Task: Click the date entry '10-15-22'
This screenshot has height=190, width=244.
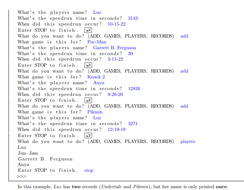Action: coord(117,24)
